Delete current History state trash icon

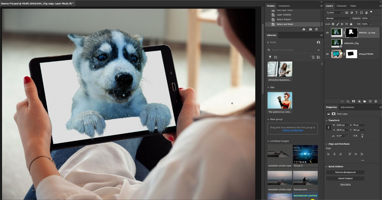tap(317, 30)
